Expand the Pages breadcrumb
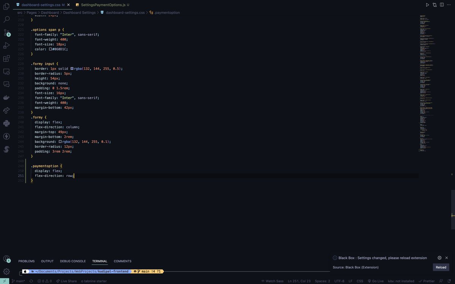Viewport: 455px width, 284px height. click(x=31, y=12)
